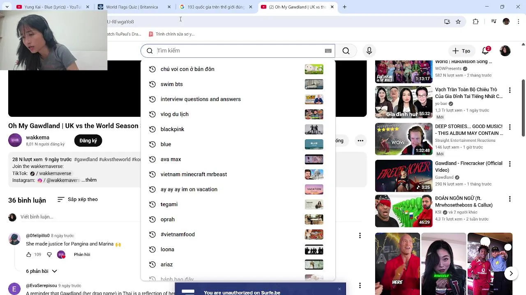Open YouTube account avatar menu

(x=505, y=51)
